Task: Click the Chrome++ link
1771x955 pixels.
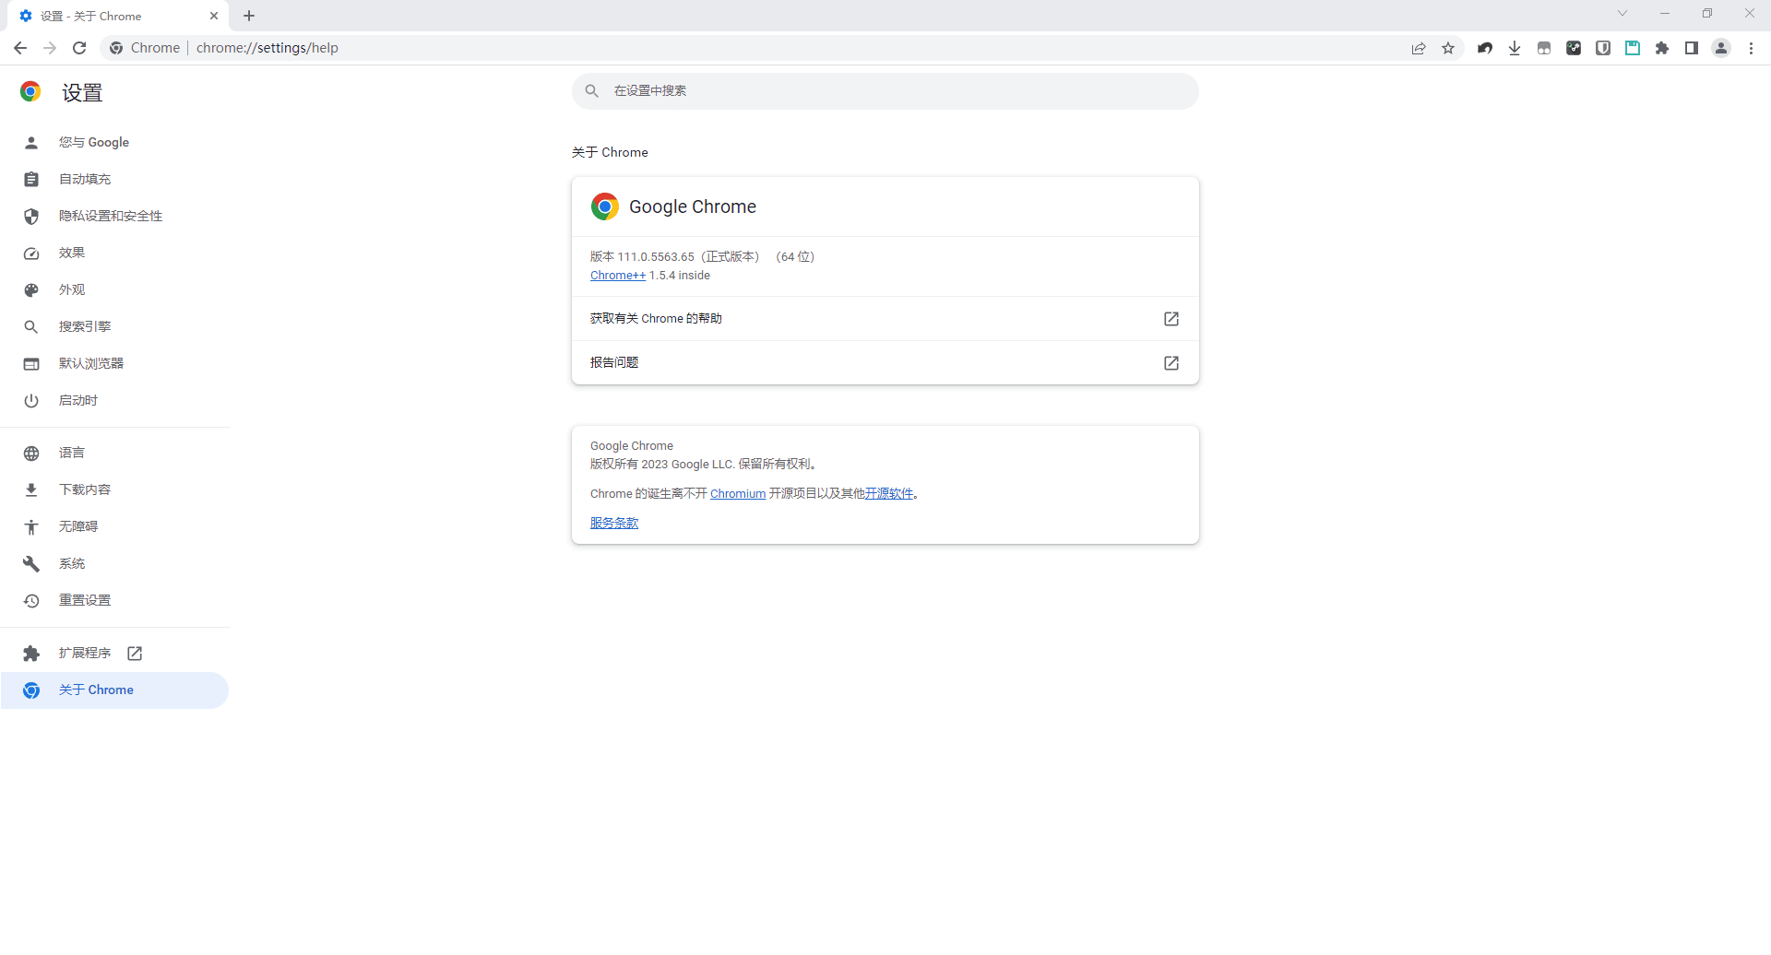Action: click(618, 276)
